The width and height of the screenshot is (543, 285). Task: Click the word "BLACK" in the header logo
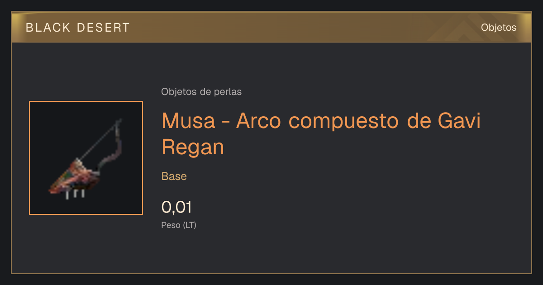click(x=48, y=28)
